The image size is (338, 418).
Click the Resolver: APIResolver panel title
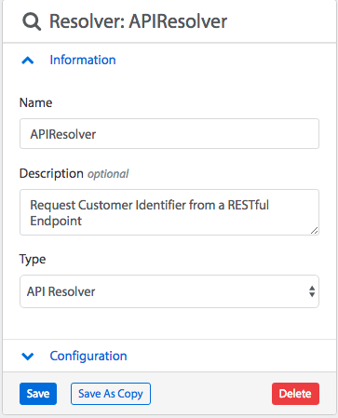click(138, 21)
